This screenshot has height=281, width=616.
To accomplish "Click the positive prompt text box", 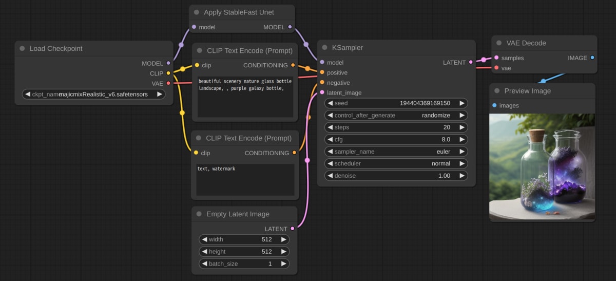I will click(x=245, y=97).
